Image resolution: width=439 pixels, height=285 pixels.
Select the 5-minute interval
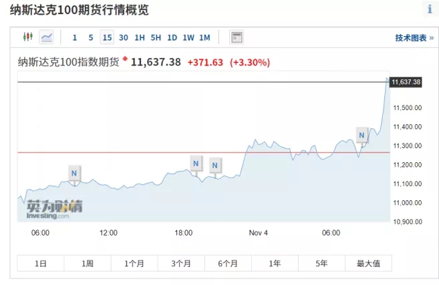(x=91, y=37)
